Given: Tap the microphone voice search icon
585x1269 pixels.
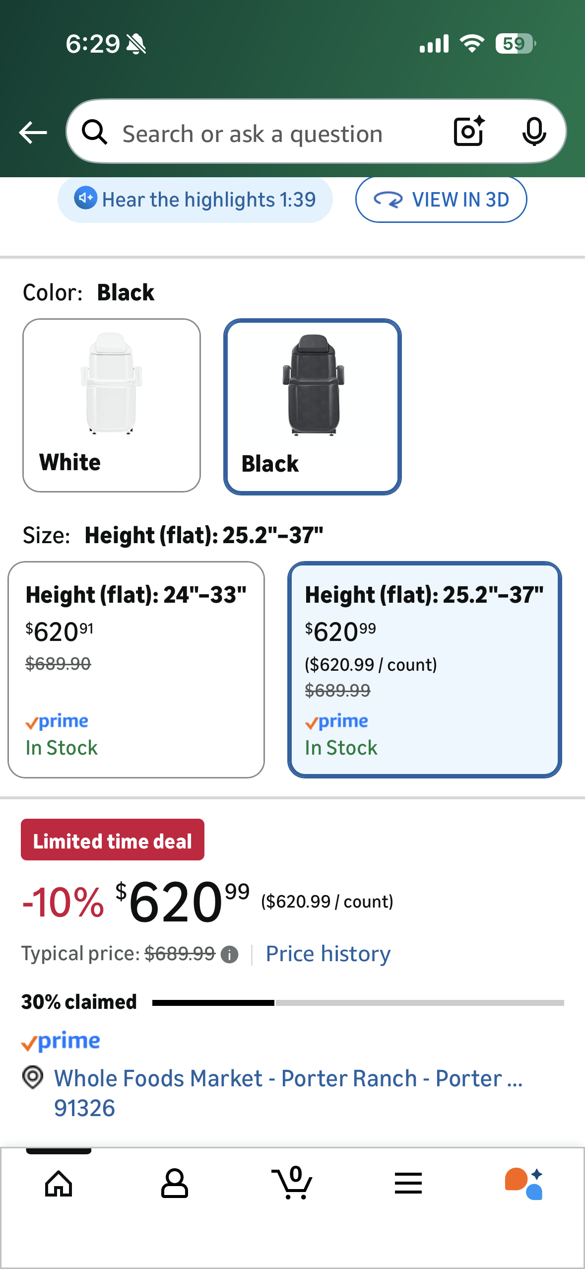Looking at the screenshot, I should coord(534,132).
